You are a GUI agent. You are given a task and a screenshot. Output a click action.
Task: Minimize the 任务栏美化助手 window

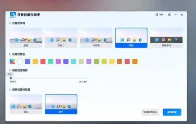pos(176,15)
